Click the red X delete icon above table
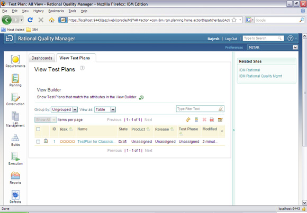Image resolution: width=307 pixels, height=213 pixels. point(204,119)
